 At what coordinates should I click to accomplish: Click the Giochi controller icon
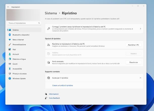(x=10, y=64)
